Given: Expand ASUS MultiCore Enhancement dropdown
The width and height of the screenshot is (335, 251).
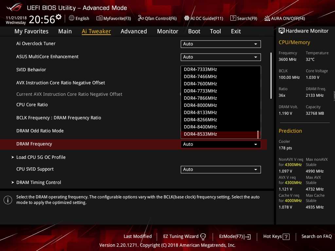Looking at the screenshot, I should pos(220,57).
